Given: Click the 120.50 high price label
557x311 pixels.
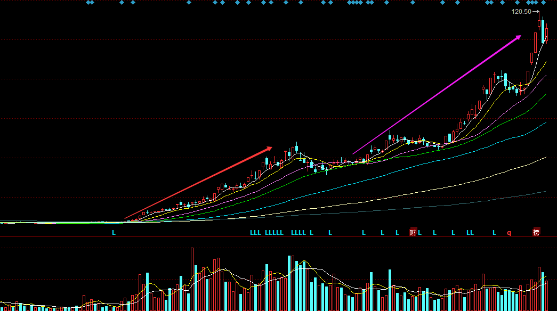Looking at the screenshot, I should 521,12.
